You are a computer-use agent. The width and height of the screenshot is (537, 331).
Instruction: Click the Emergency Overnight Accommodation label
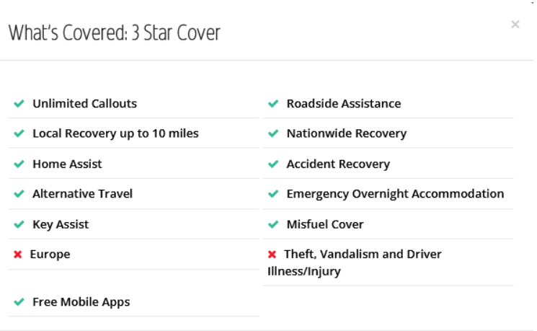point(395,194)
